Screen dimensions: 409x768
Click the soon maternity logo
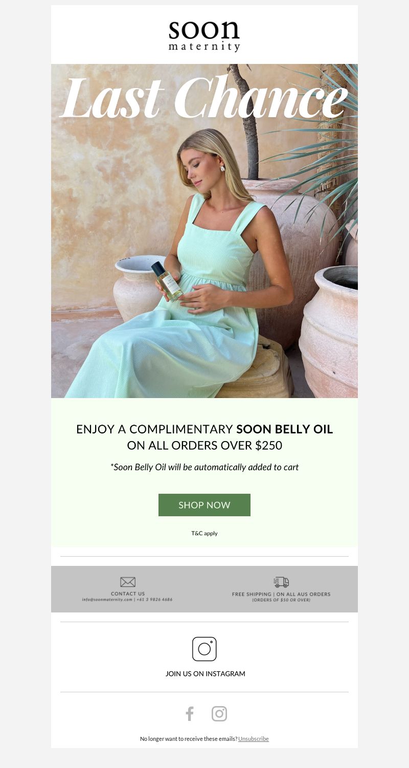click(204, 36)
